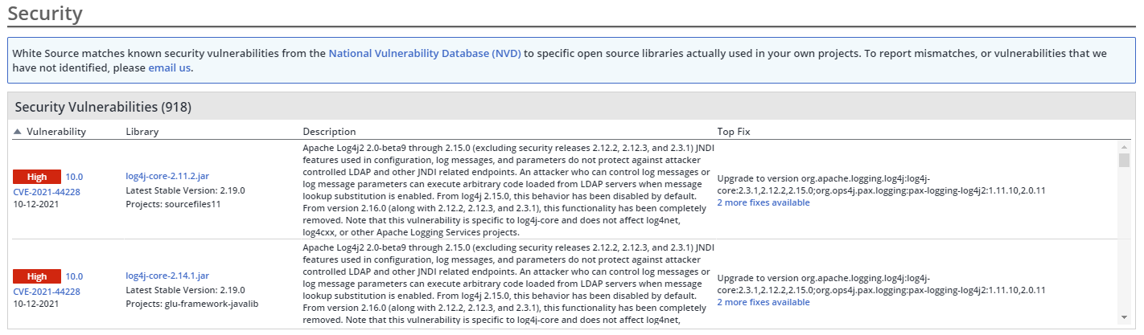
Task: Click the 10.0 score for log4j-core-2.11.2.jar
Action: point(74,177)
